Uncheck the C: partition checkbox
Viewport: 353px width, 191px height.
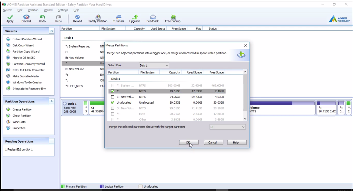(113, 91)
